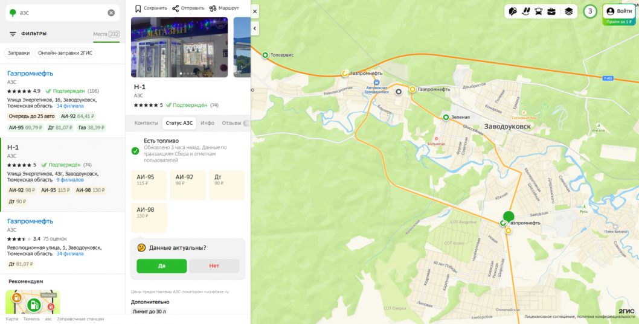Open the Рекомендуем ad thumbnail
This screenshot has width=639, height=324.
click(33, 302)
